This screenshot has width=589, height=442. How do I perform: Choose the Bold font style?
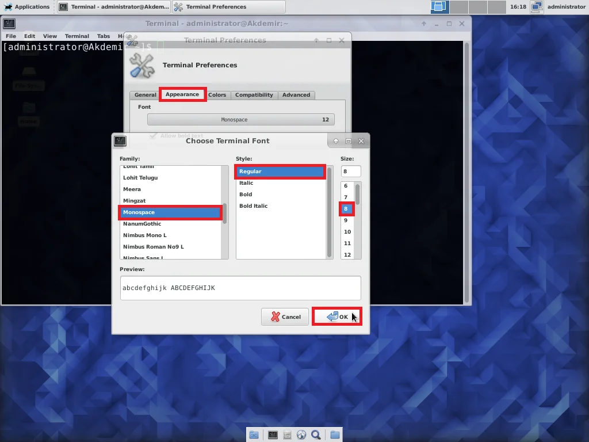pos(280,195)
